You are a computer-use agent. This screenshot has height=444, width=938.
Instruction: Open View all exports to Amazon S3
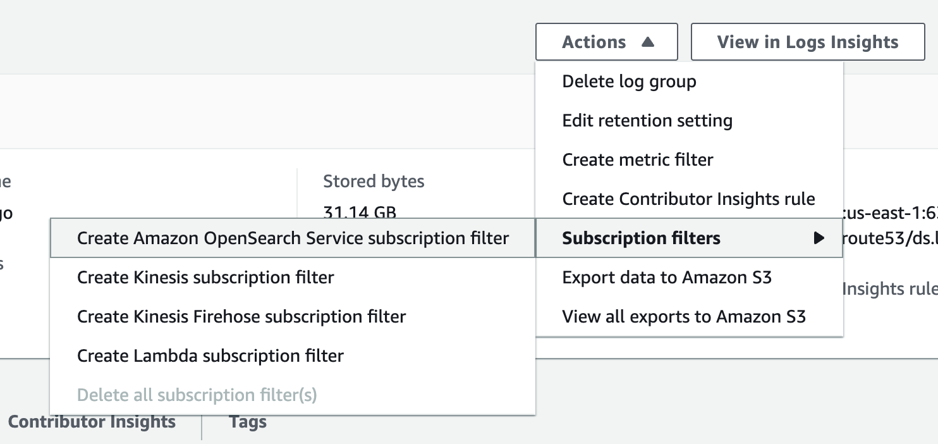(x=683, y=317)
